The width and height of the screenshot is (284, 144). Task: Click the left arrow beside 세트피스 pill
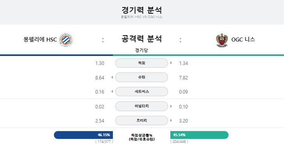[x=112, y=92]
